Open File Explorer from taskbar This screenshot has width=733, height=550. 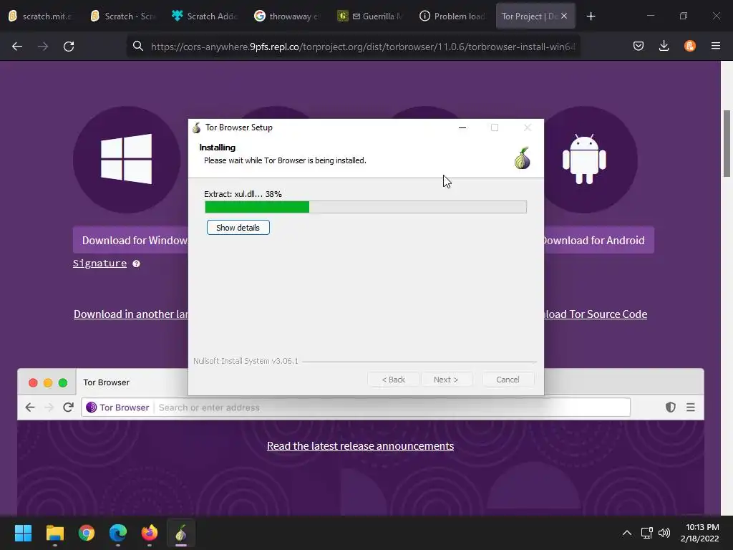pos(54,533)
